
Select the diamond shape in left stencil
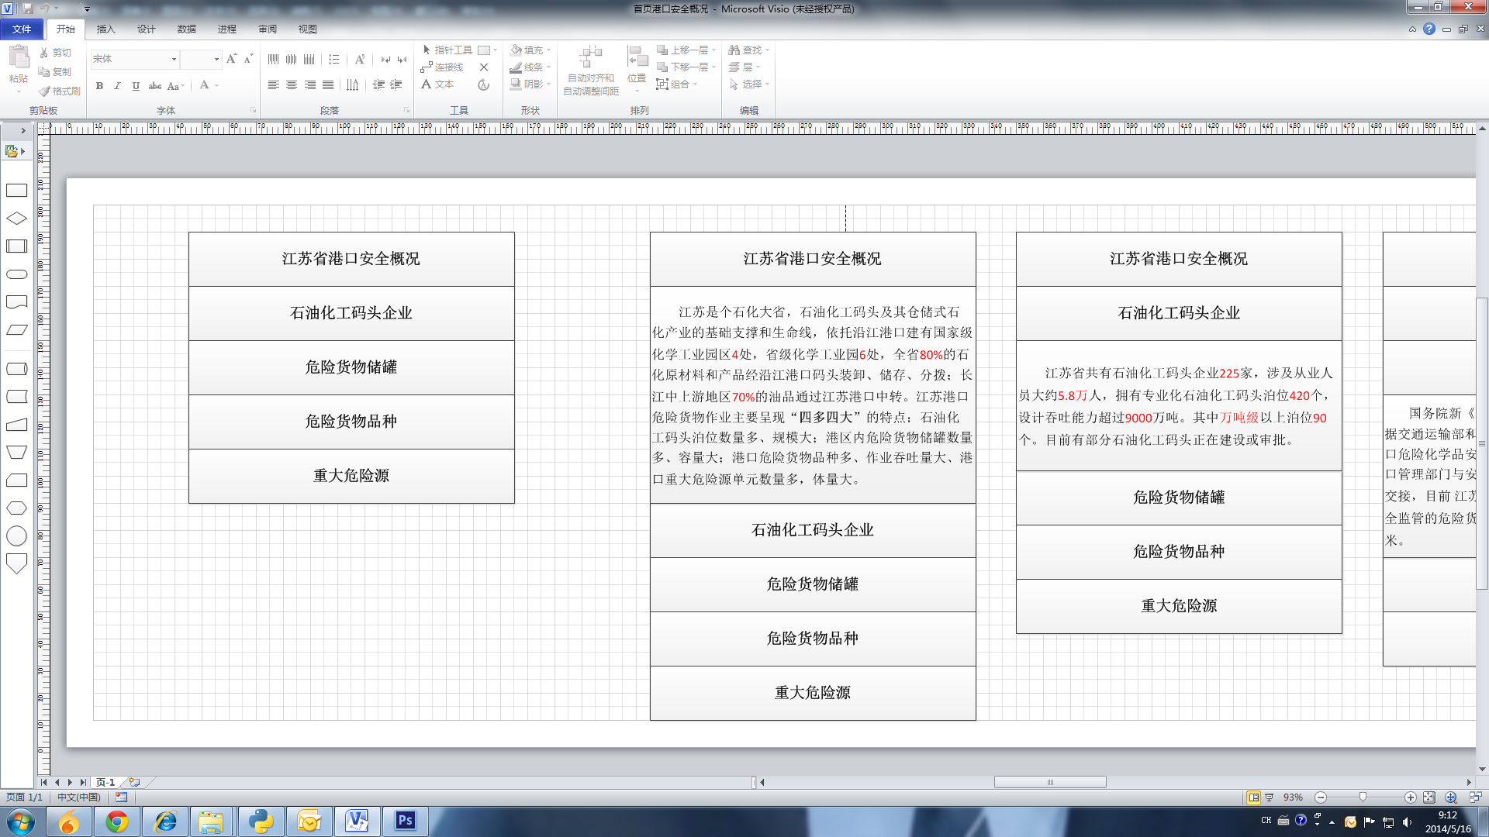tap(16, 219)
